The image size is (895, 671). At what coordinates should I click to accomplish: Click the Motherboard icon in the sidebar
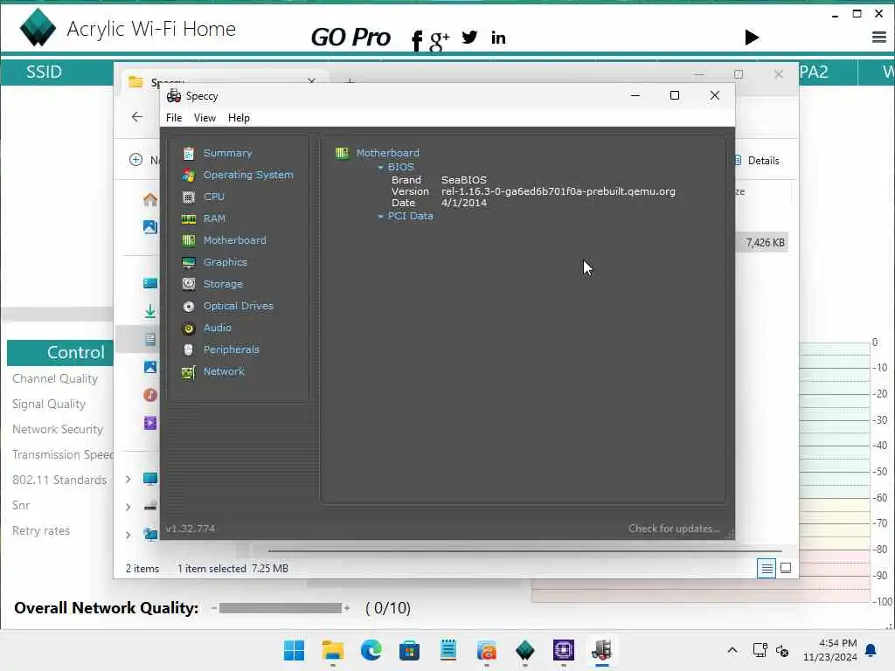coord(189,240)
